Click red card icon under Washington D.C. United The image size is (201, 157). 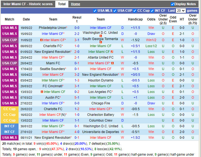pyautogui.click(x=100, y=36)
